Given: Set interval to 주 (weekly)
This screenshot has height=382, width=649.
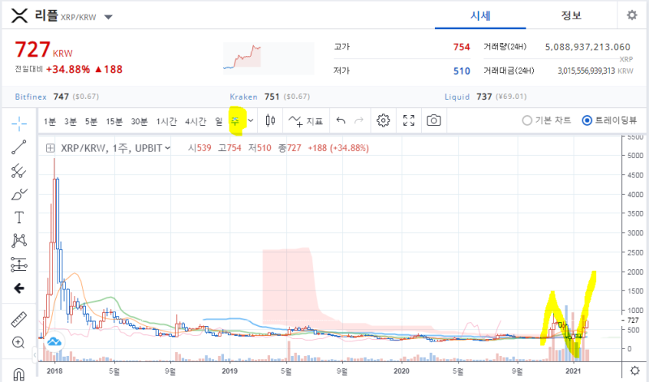Looking at the screenshot, I should click(235, 122).
